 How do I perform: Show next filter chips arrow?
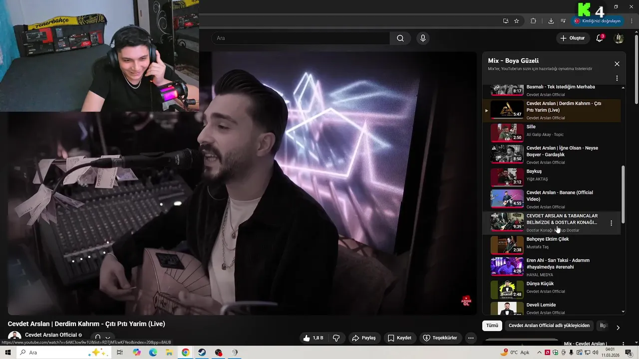(x=618, y=328)
